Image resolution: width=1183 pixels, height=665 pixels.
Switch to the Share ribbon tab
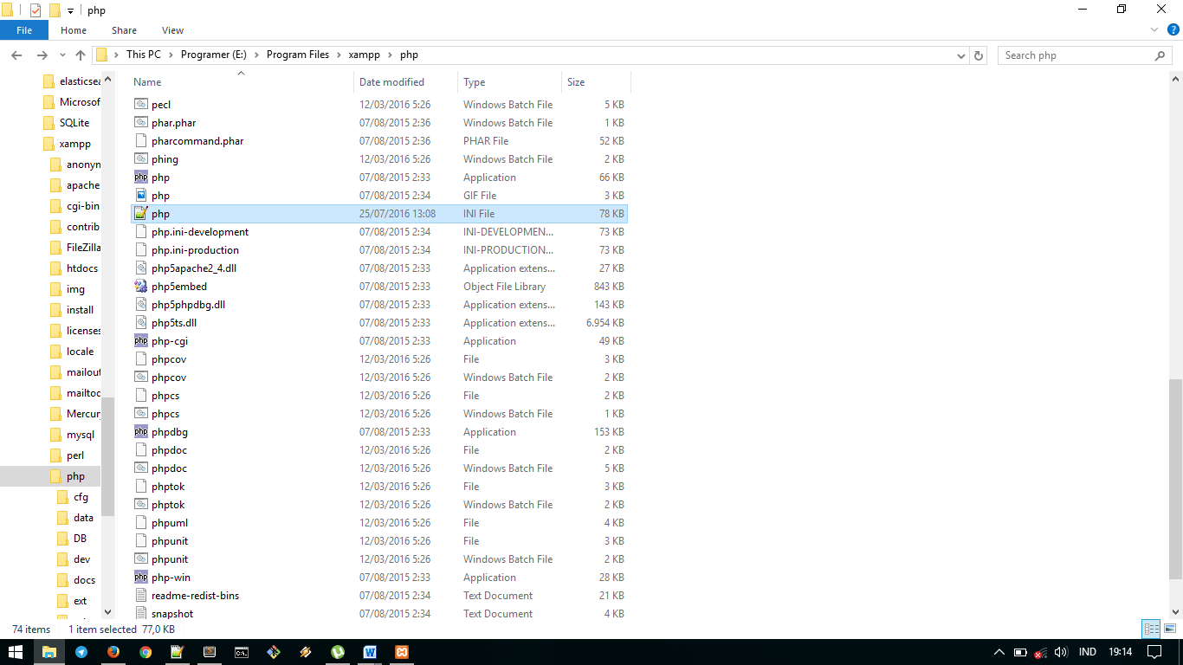click(124, 30)
